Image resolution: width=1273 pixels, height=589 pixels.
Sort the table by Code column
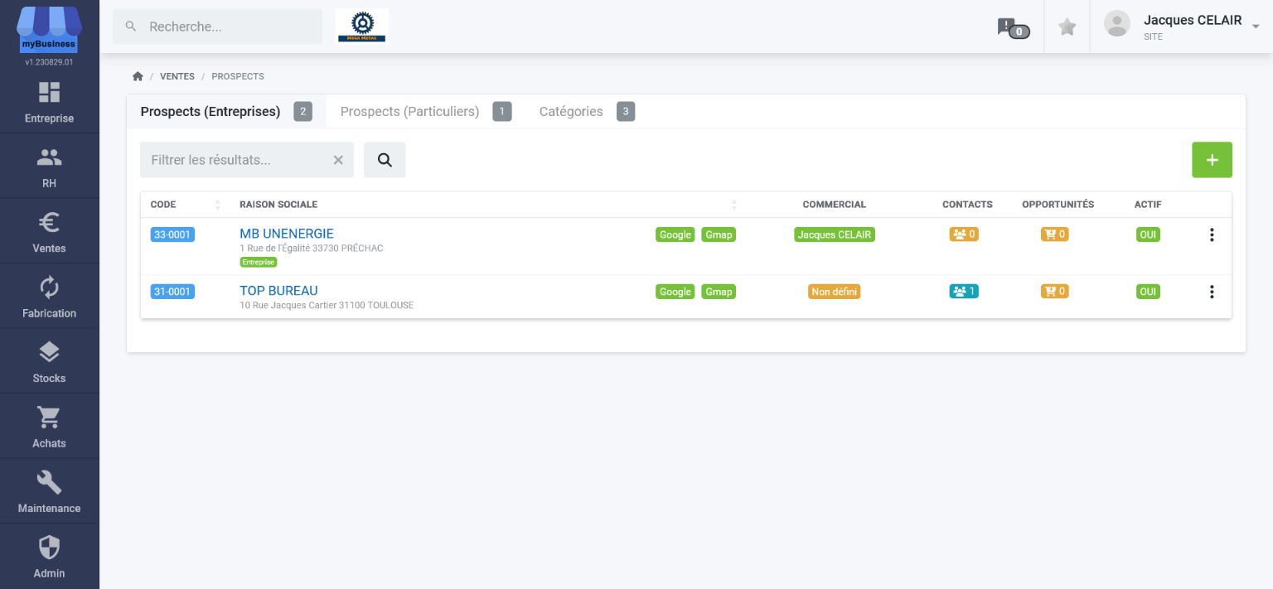218,205
